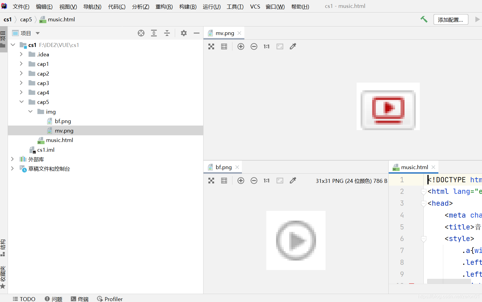The height and width of the screenshot is (302, 482).
Task: Open the 重构(R) menu
Action: coord(164,6)
